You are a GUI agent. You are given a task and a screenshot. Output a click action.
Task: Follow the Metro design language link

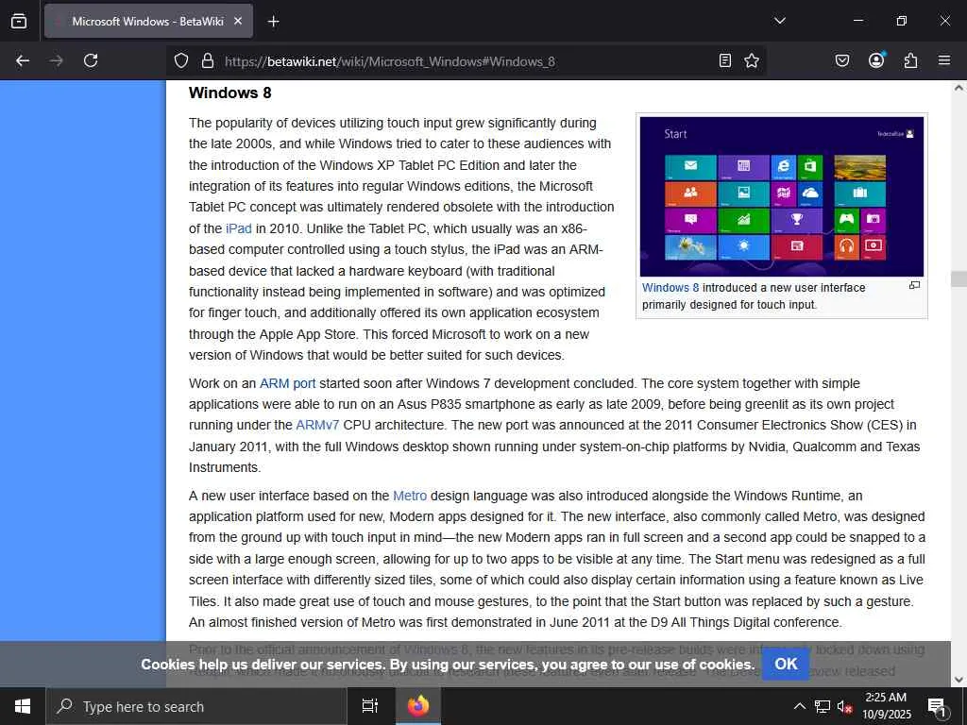click(x=410, y=496)
